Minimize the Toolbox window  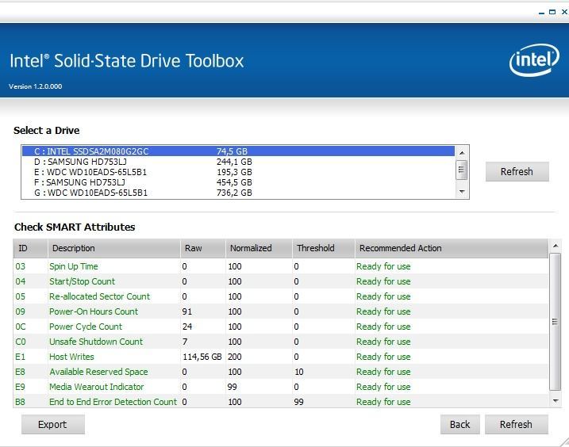(x=541, y=13)
